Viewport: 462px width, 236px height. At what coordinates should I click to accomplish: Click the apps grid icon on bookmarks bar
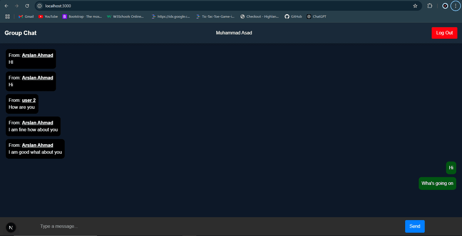(7, 16)
